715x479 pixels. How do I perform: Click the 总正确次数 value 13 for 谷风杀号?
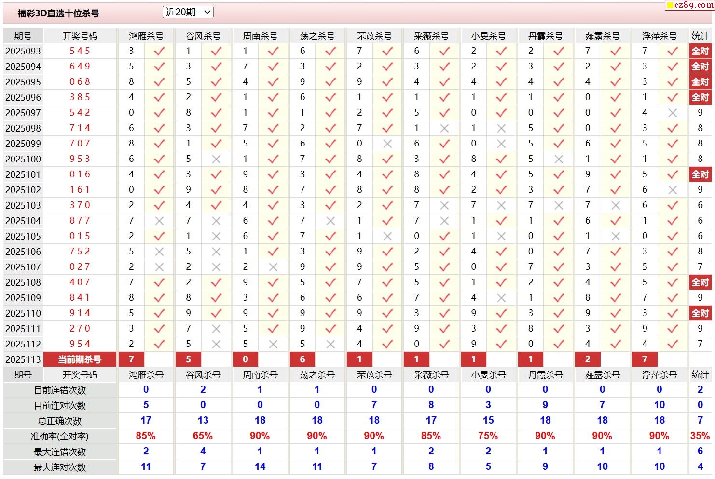pyautogui.click(x=203, y=420)
